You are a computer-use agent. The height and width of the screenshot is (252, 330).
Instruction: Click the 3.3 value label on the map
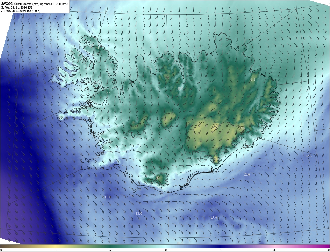[x=253, y=80]
